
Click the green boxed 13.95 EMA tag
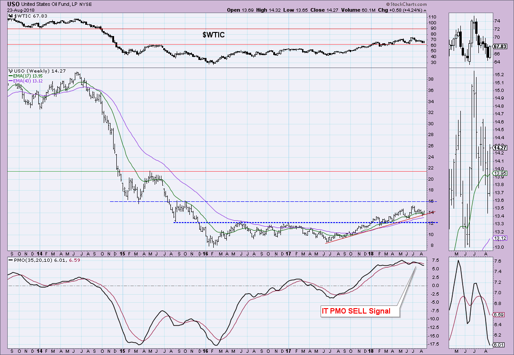pyautogui.click(x=500, y=173)
